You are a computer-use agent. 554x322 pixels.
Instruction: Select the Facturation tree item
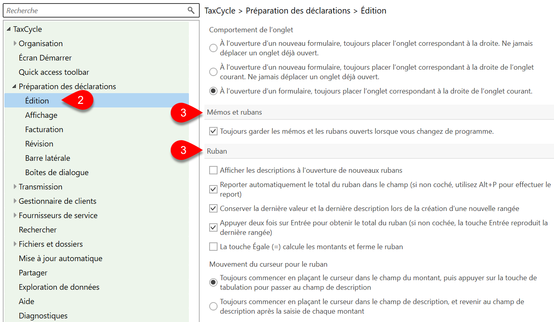(44, 129)
